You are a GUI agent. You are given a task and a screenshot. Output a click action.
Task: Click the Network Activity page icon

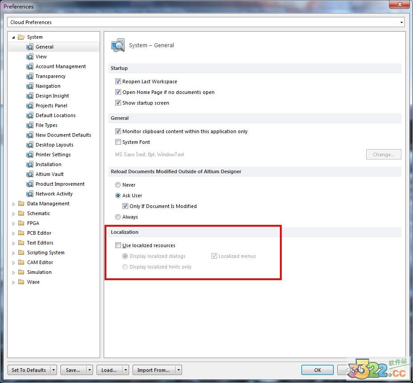point(30,194)
